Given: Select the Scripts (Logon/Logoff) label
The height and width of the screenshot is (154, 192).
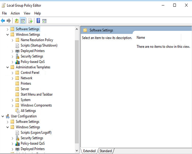Looking at the screenshot, I should pyautogui.click(x=36, y=133).
